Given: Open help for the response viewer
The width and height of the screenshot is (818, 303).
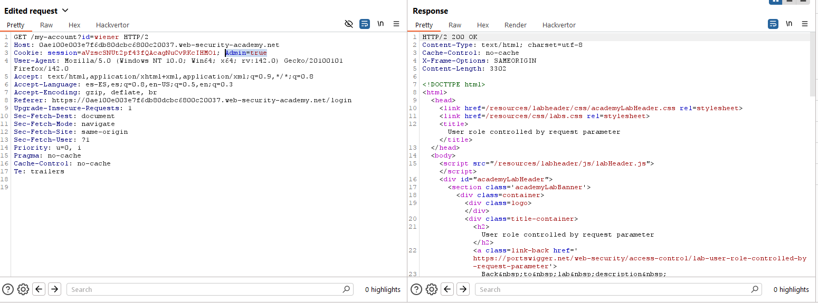Looking at the screenshot, I should [416, 289].
